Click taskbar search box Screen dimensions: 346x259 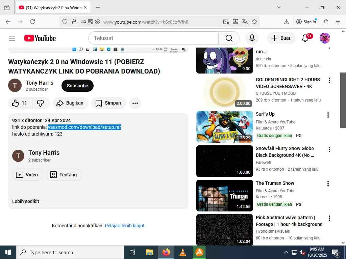70,252
